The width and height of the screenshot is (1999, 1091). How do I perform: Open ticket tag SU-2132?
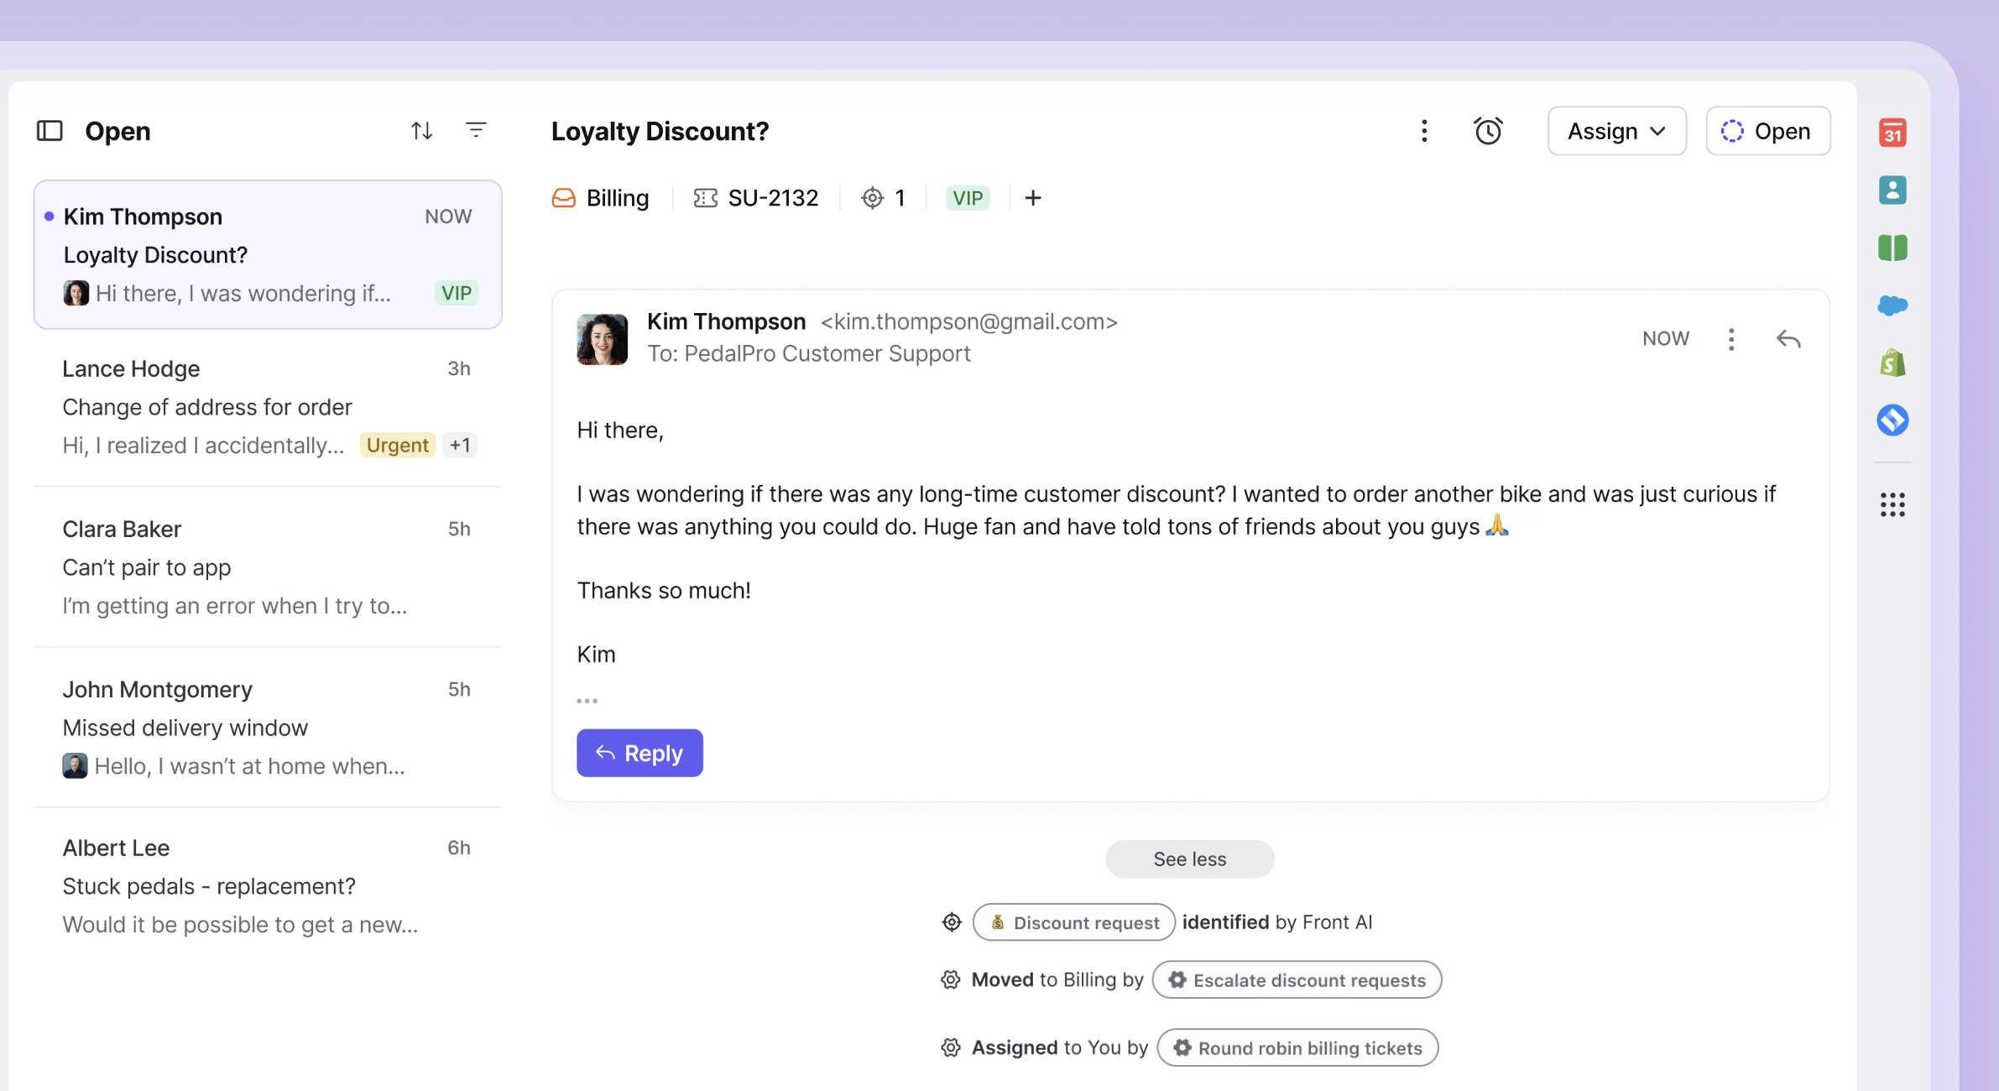(x=755, y=198)
